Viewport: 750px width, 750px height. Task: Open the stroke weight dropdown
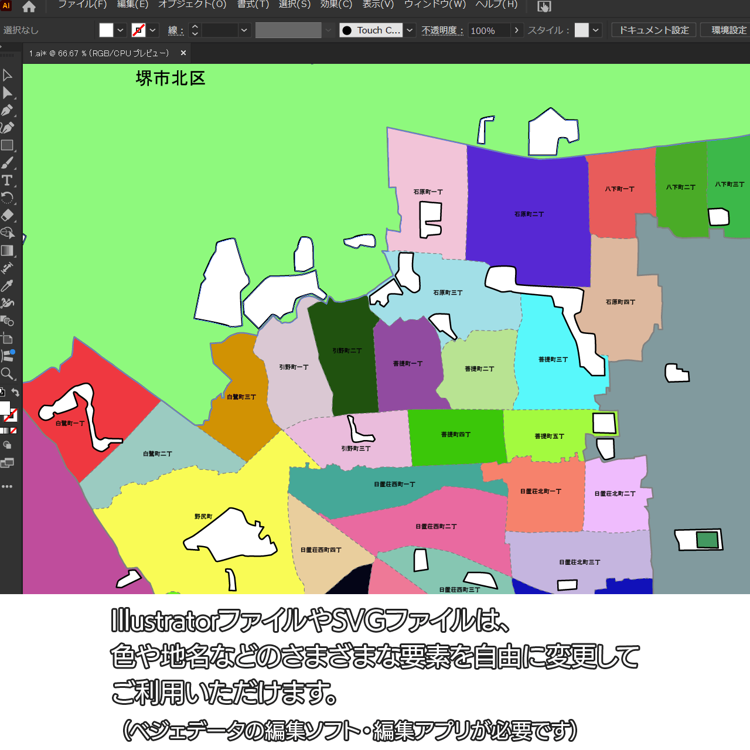(x=244, y=30)
